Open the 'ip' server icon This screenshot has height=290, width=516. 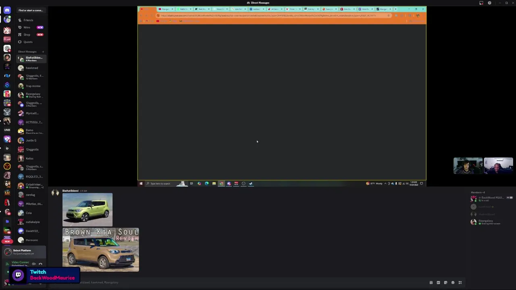click(x=7, y=148)
